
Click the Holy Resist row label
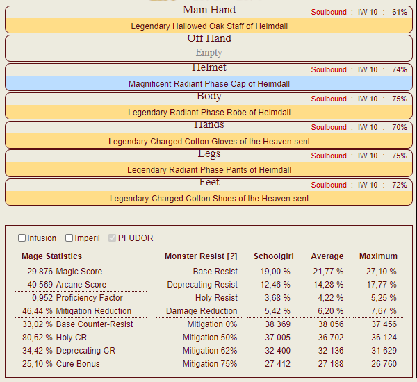point(216,298)
